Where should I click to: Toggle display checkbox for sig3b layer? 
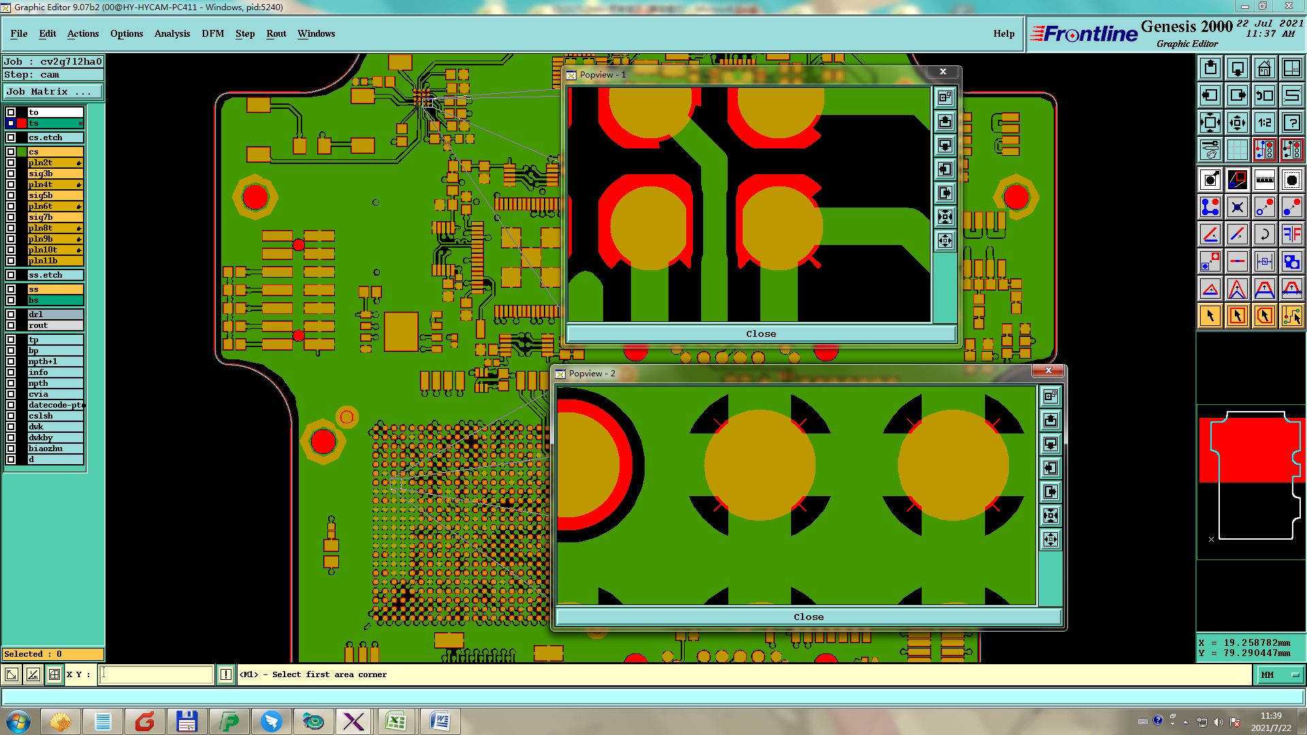(11, 174)
